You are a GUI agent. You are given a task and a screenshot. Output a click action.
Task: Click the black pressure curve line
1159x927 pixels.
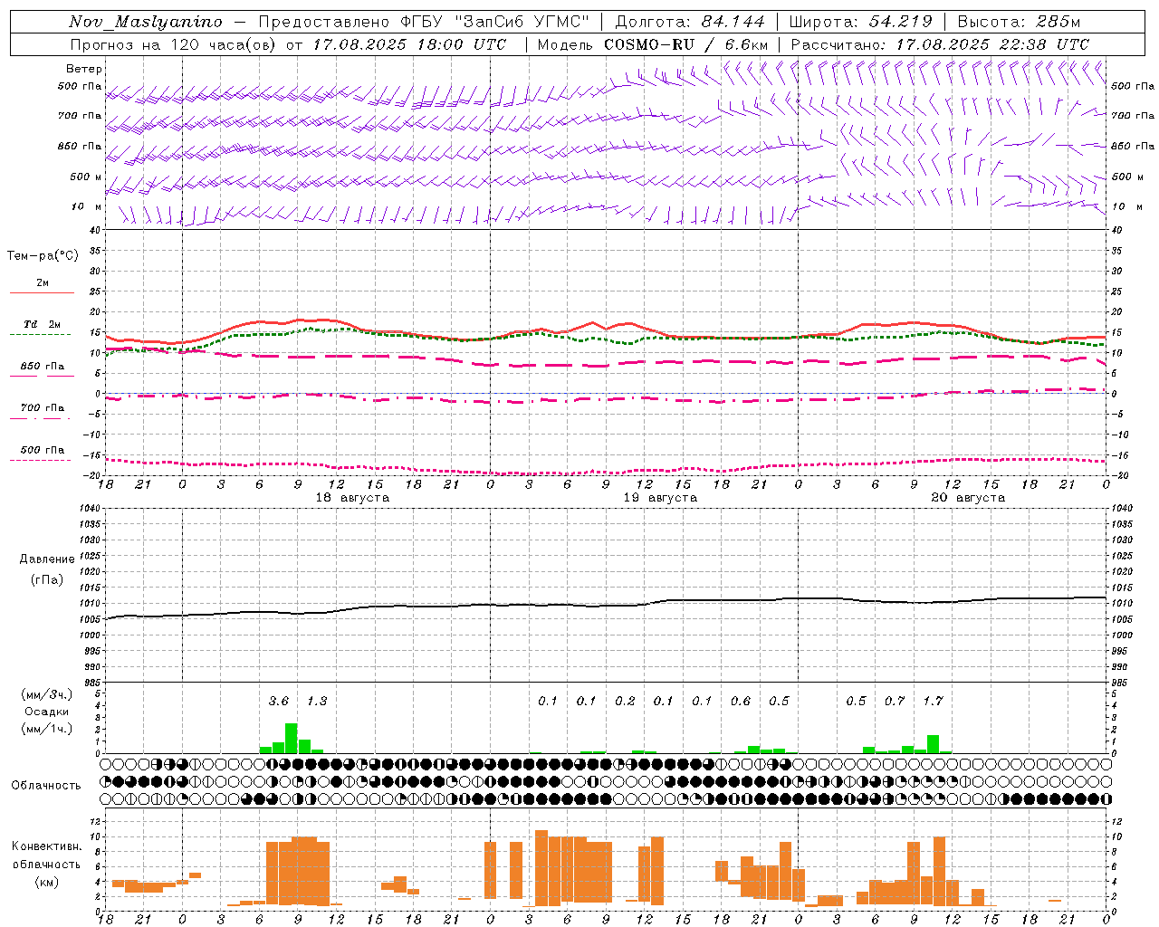click(x=607, y=605)
